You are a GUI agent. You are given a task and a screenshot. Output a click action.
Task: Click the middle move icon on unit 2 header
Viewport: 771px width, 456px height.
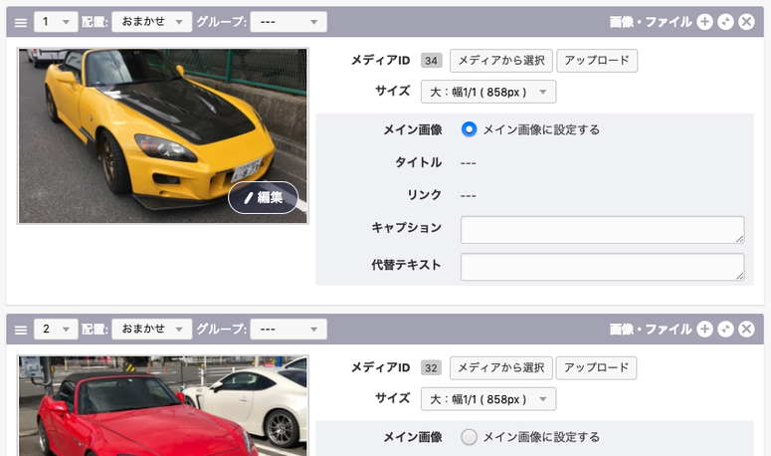pyautogui.click(x=725, y=329)
